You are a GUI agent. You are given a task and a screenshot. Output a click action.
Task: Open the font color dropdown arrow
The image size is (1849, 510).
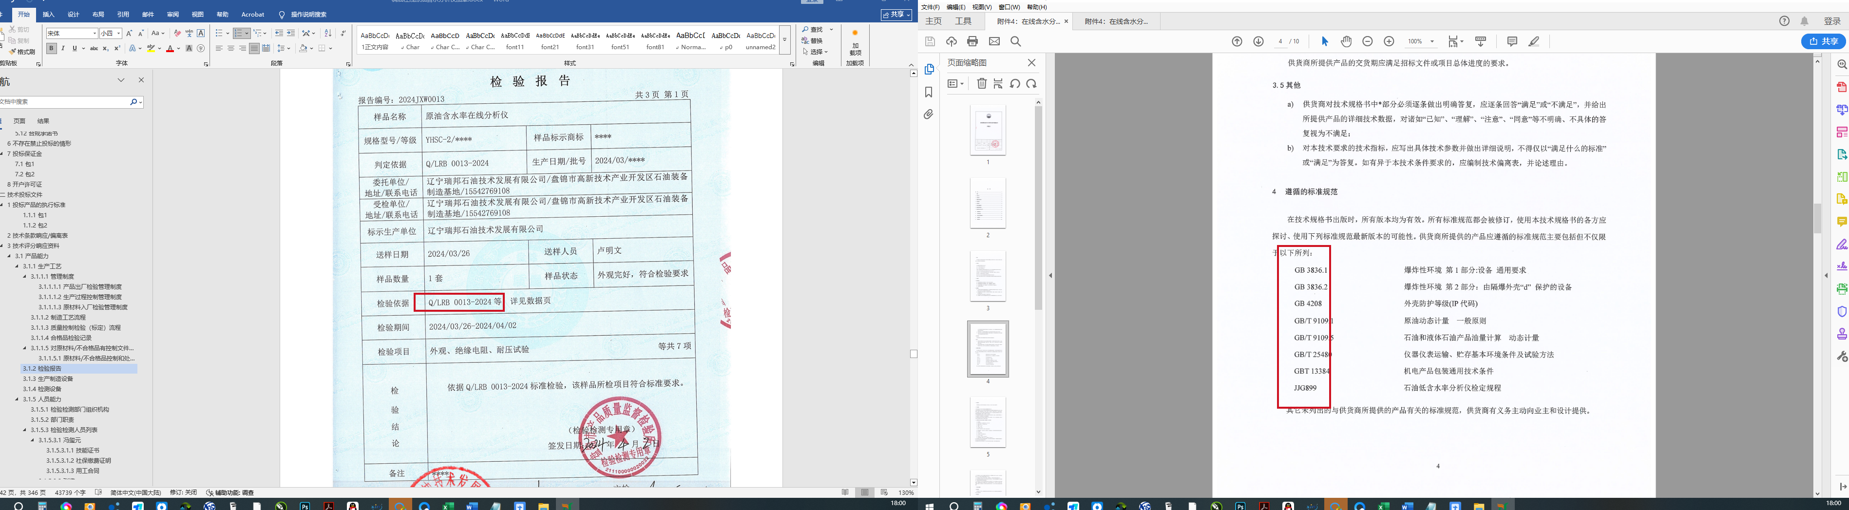pyautogui.click(x=178, y=48)
